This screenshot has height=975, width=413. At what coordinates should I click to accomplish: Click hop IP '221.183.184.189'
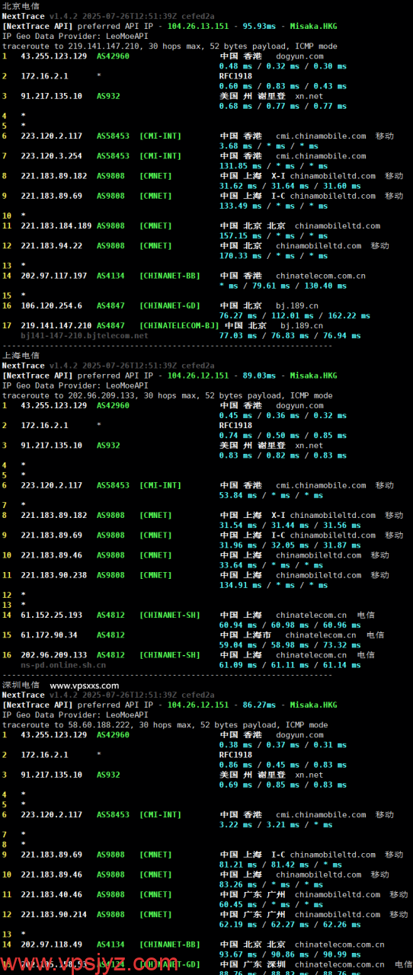coord(56,226)
